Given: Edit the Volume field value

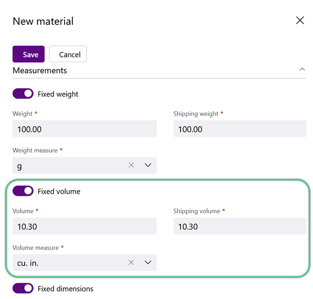Looking at the screenshot, I should coord(85,226).
